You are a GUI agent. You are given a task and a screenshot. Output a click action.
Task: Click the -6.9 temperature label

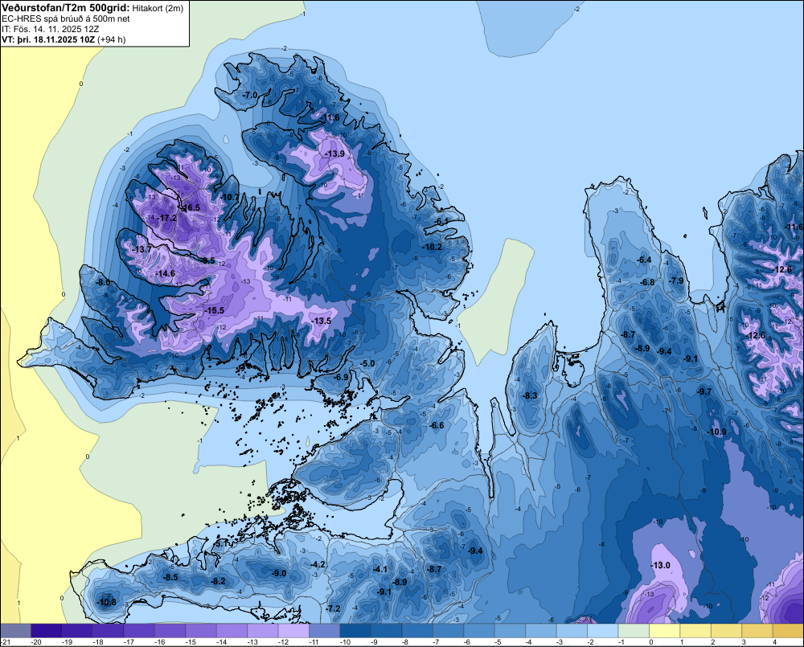(341, 377)
